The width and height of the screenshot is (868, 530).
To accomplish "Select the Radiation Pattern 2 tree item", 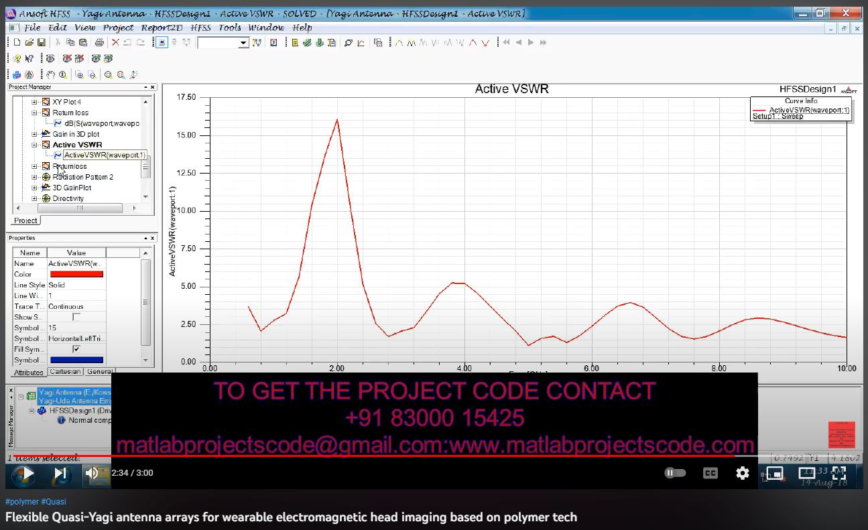I will 82,177.
